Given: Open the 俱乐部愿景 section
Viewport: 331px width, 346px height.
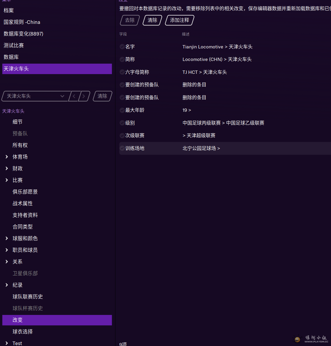Looking at the screenshot, I should tap(25, 192).
